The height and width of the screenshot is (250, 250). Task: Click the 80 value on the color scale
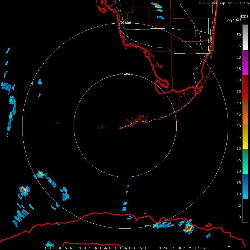tap(239, 35)
